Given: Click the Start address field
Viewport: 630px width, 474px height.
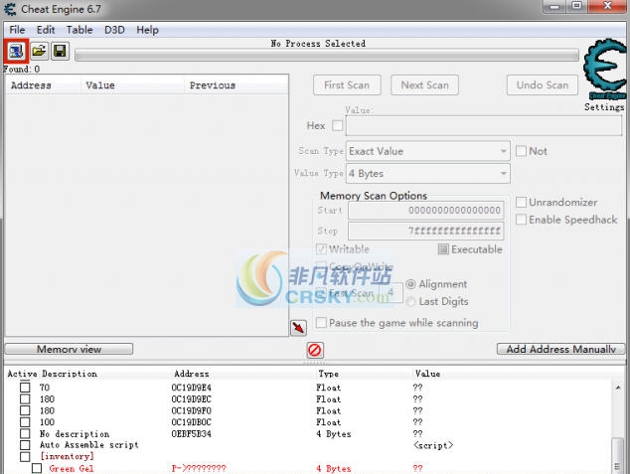Looking at the screenshot, I should point(426,210).
